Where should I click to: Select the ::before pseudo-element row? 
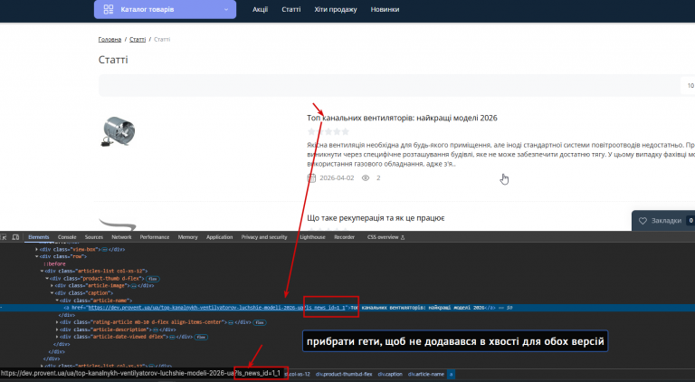coord(54,263)
